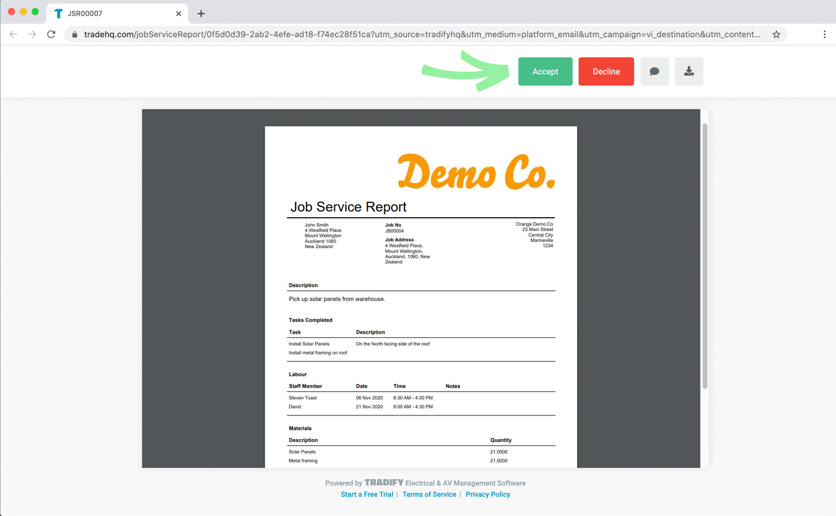Image resolution: width=836 pixels, height=516 pixels.
Task: Click the date 06 Nov 2020
Action: click(369, 398)
